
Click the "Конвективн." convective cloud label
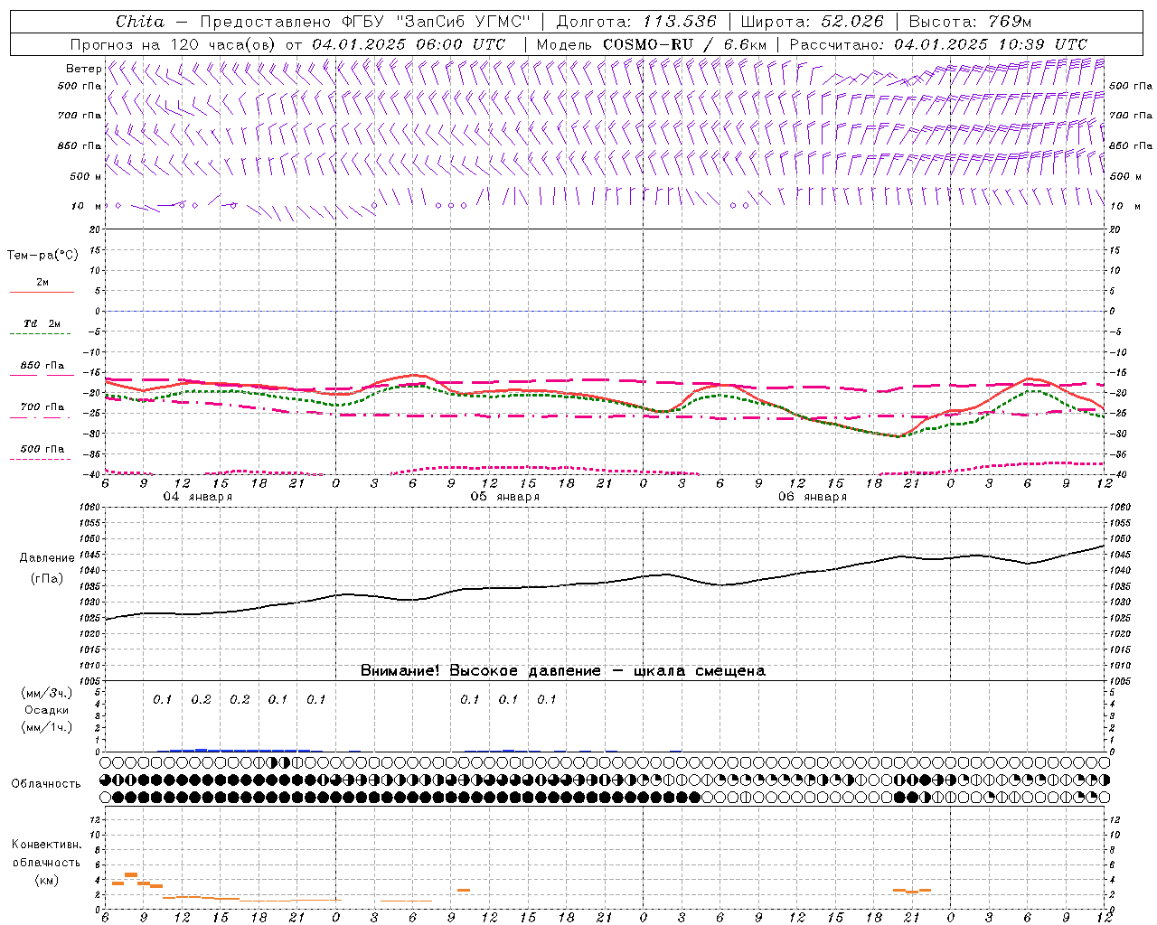[46, 845]
